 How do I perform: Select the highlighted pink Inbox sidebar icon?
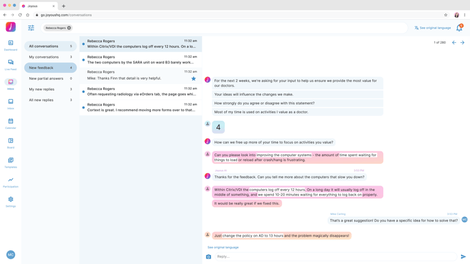pyautogui.click(x=10, y=82)
